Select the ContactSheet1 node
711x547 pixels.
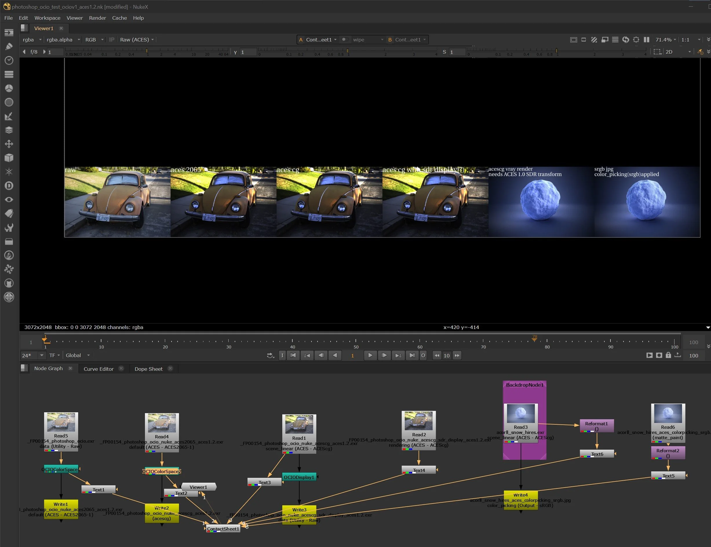223,529
